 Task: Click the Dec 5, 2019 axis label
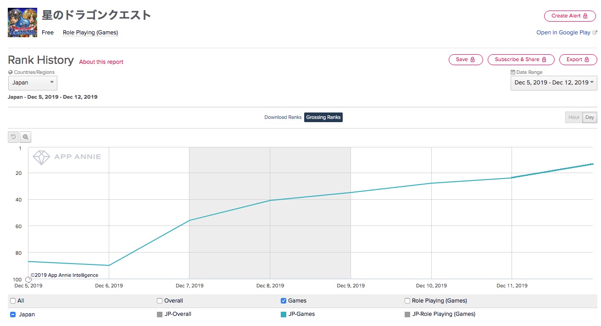point(28,286)
